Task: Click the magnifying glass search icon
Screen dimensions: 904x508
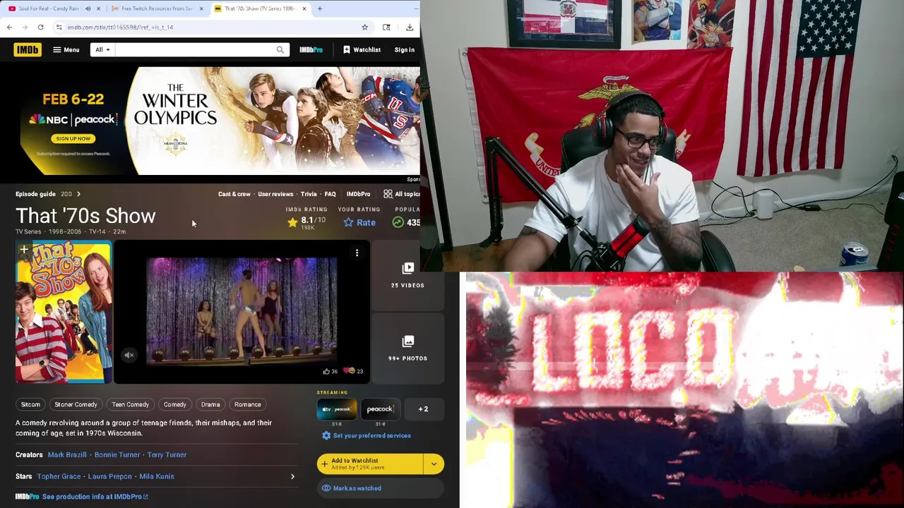Action: coord(280,49)
